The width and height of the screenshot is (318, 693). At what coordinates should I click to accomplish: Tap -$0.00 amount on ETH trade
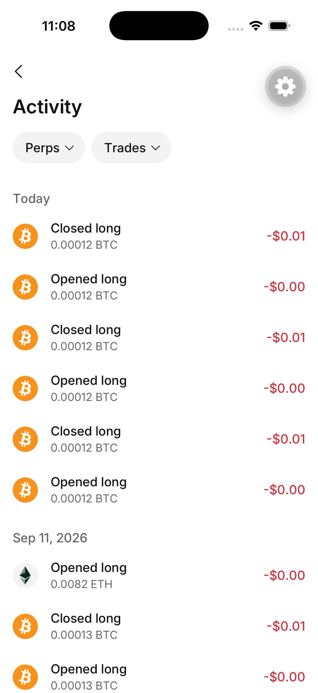click(284, 575)
